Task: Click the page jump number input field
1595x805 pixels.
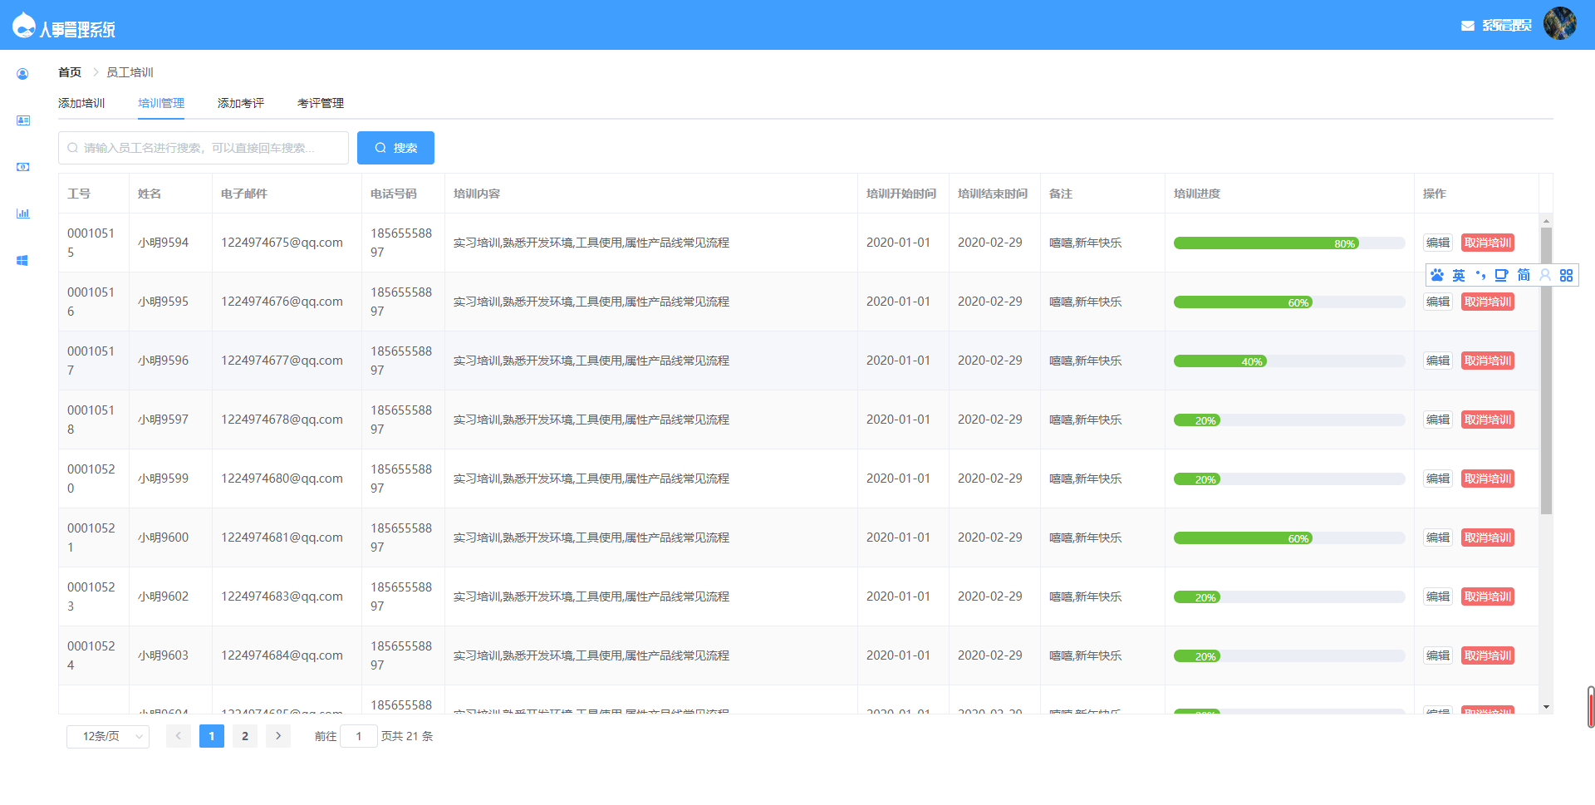Action: pos(358,736)
